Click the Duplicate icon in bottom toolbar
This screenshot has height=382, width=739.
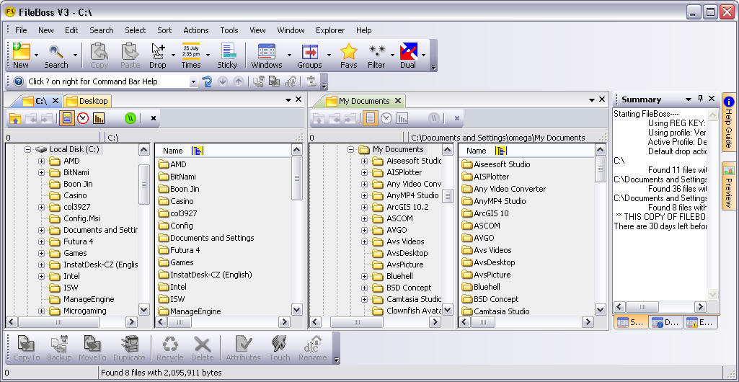click(129, 344)
